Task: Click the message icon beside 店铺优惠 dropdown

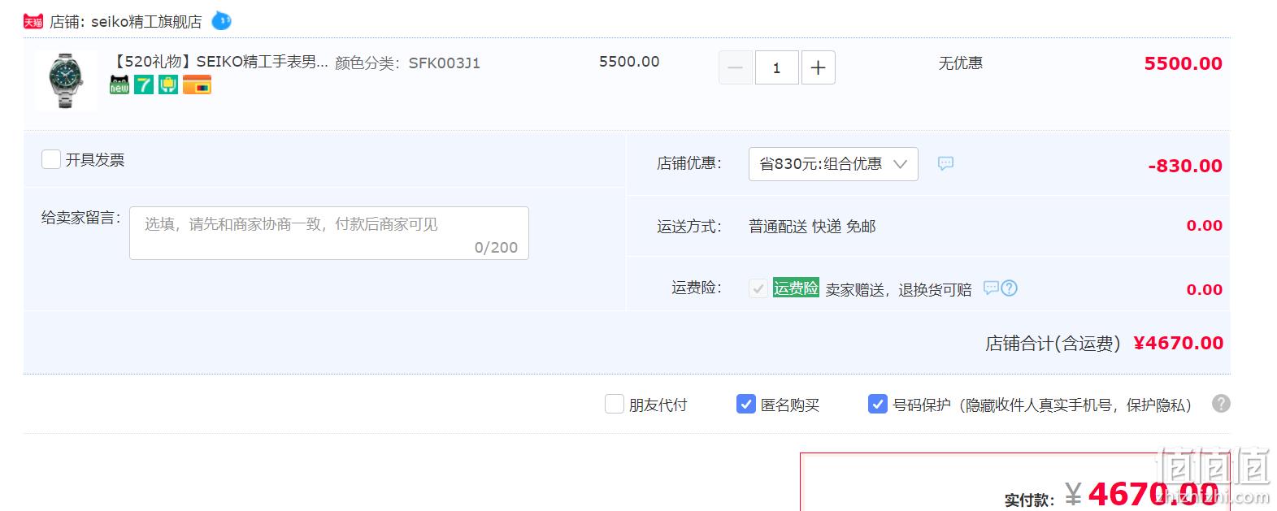Action: point(945,163)
